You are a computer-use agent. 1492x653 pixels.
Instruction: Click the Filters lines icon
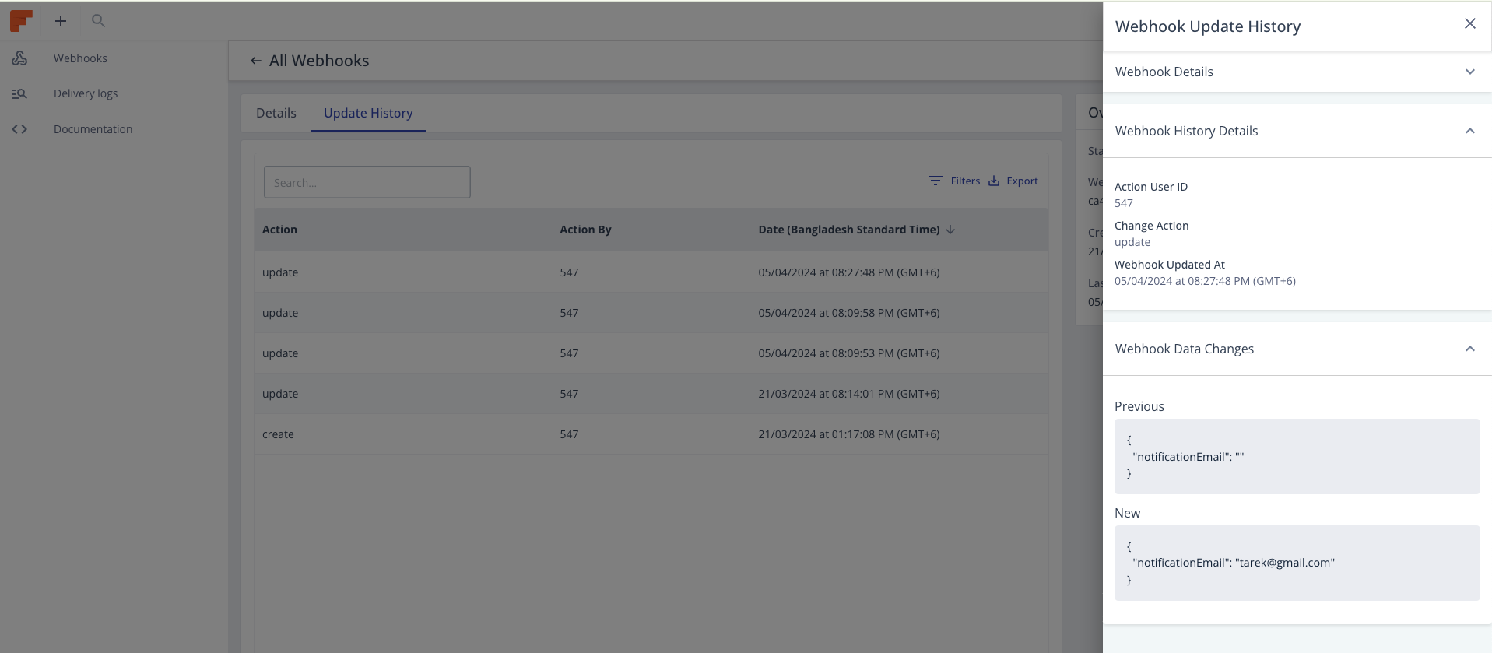click(936, 181)
